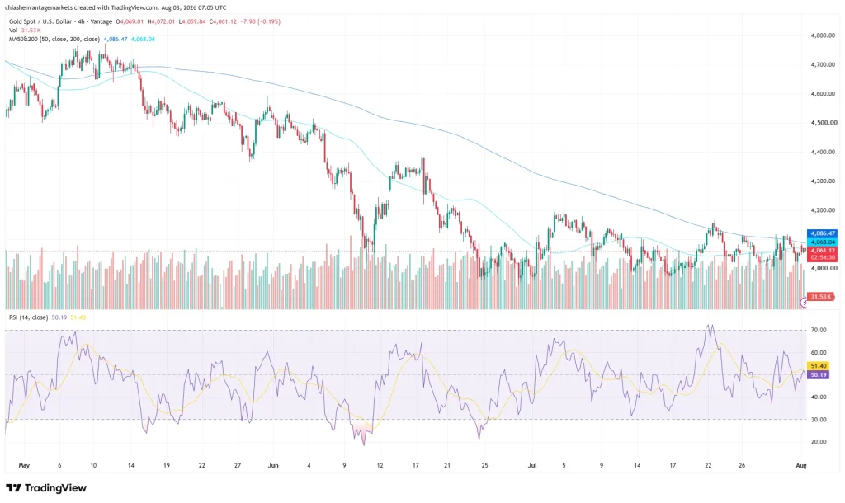Screen dimensions: 845x503
Task: Click the 21 date label on the time axis
Action: coord(446,465)
